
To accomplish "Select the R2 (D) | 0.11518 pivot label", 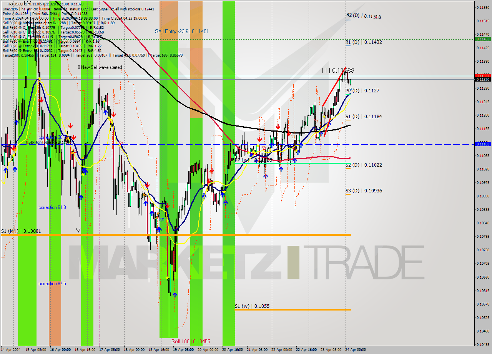I will click(364, 16).
